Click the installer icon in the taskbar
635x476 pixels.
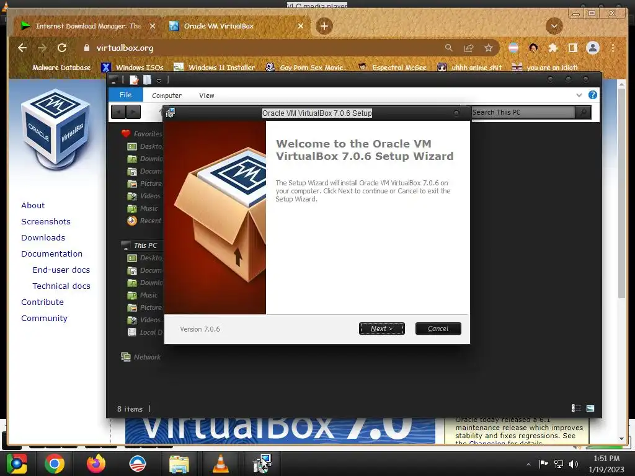(262, 464)
